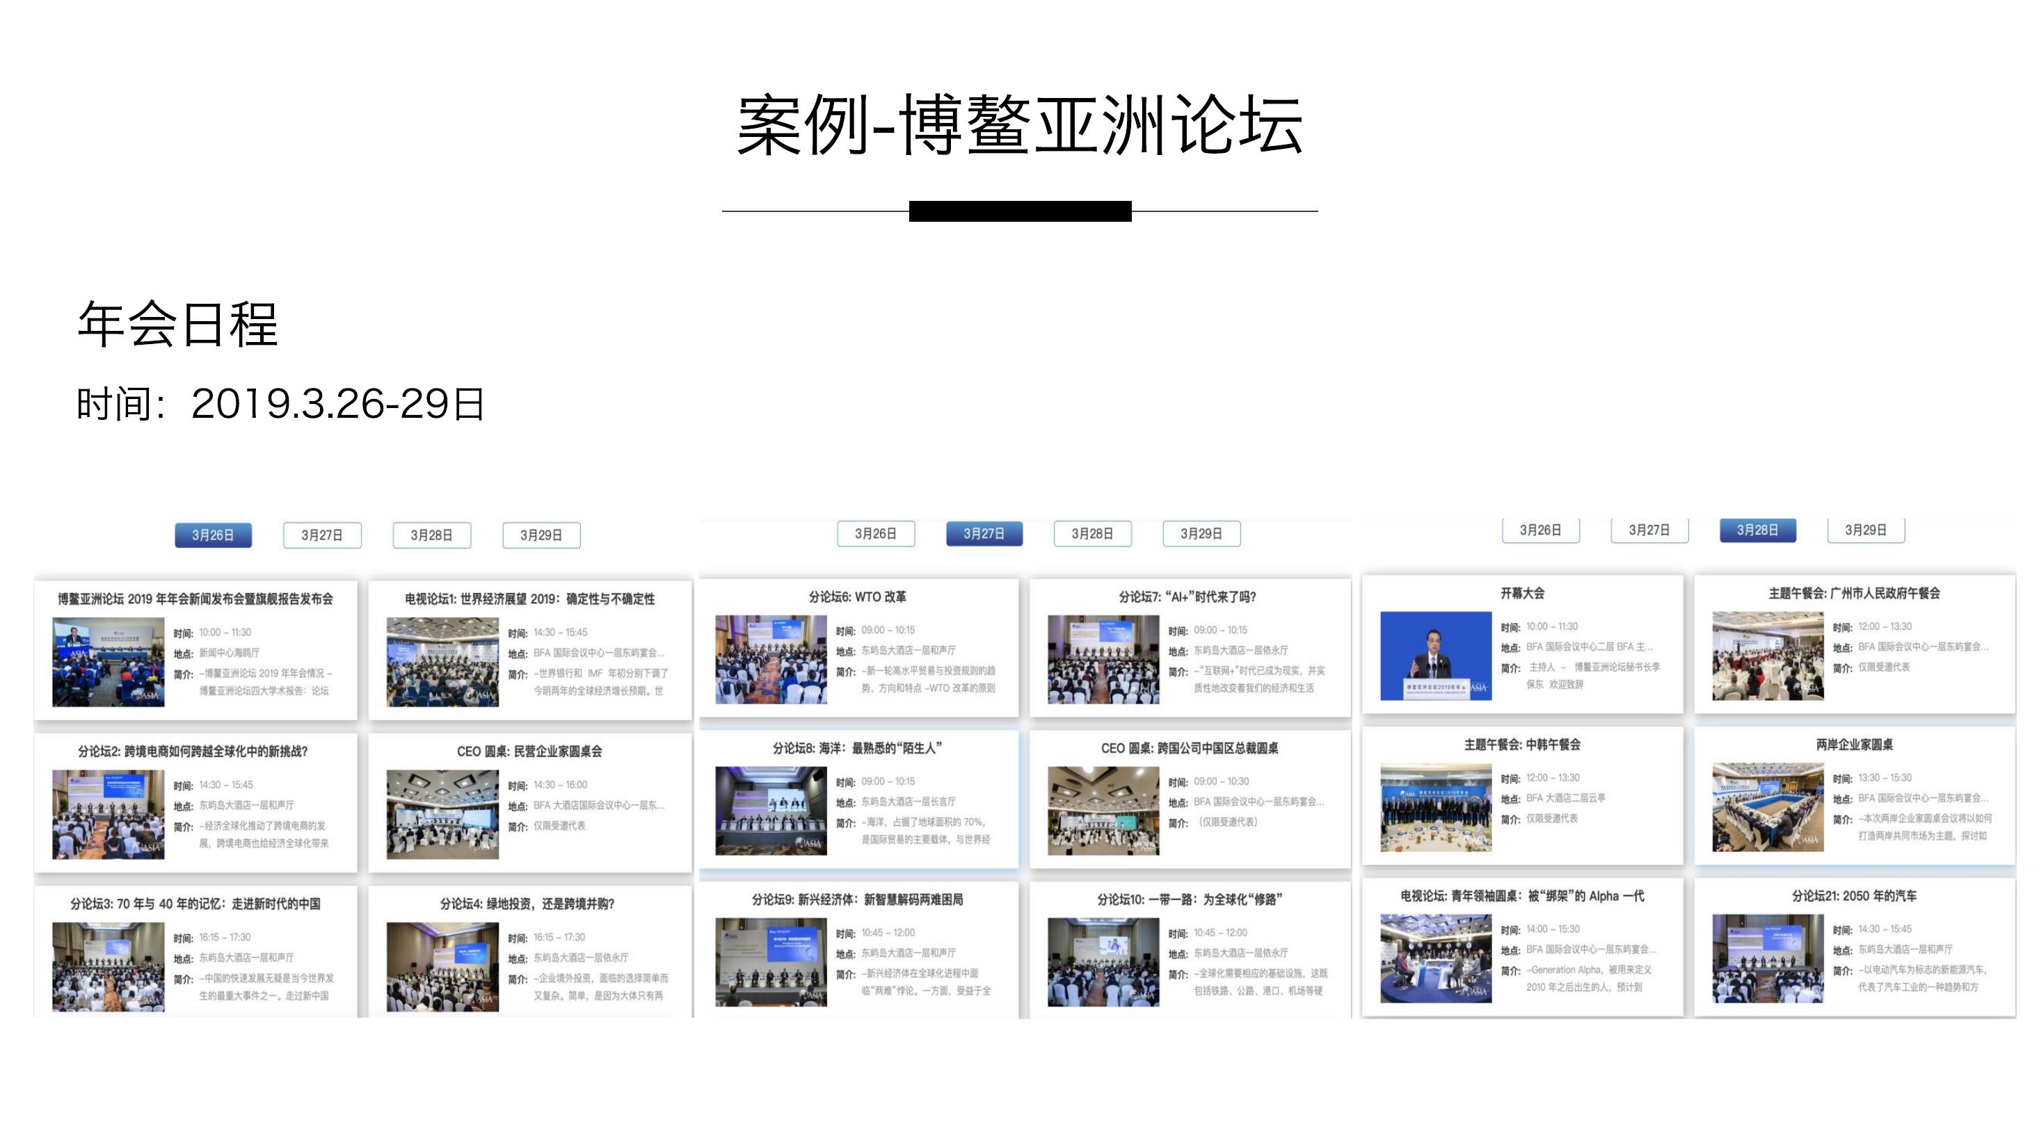Click location BFA 大酒店二层云亭 text

1566,798
